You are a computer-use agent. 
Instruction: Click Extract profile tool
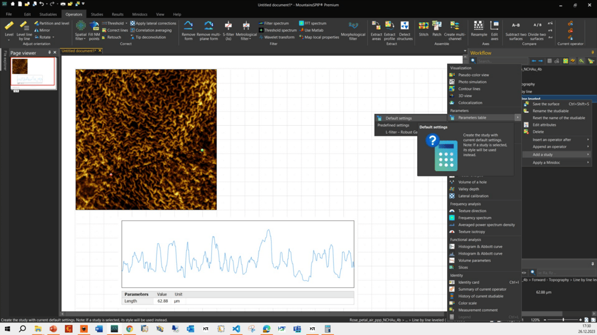(389, 30)
